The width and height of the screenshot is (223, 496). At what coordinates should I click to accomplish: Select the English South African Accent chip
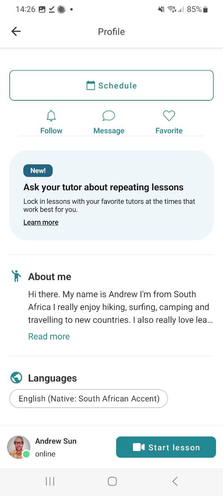point(89,398)
